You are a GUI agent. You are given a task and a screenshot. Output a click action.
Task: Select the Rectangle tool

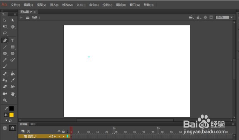click(13, 47)
